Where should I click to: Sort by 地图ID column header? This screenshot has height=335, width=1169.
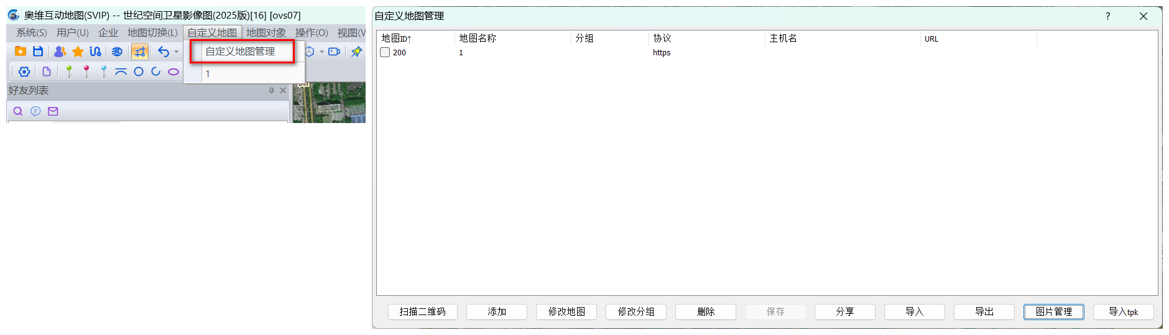(416, 39)
